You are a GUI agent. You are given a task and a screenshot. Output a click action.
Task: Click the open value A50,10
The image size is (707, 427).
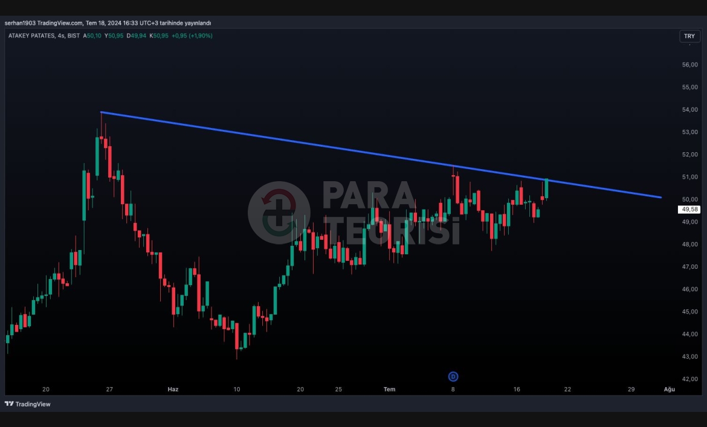click(92, 36)
